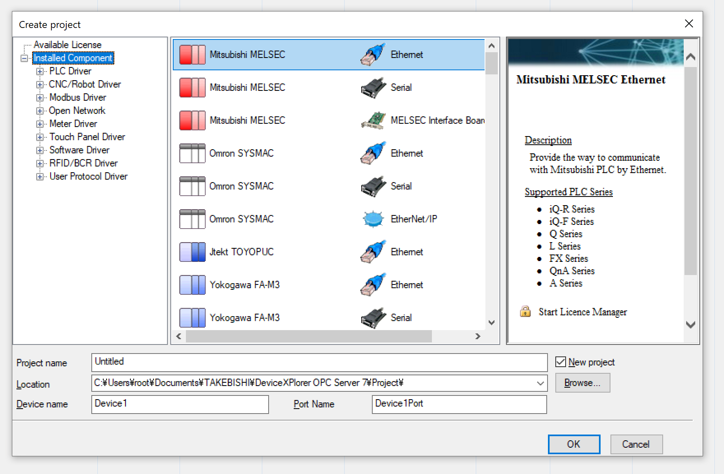Screen dimensions: 724x474
Task: Open the Location path dropdown
Action: [540, 383]
